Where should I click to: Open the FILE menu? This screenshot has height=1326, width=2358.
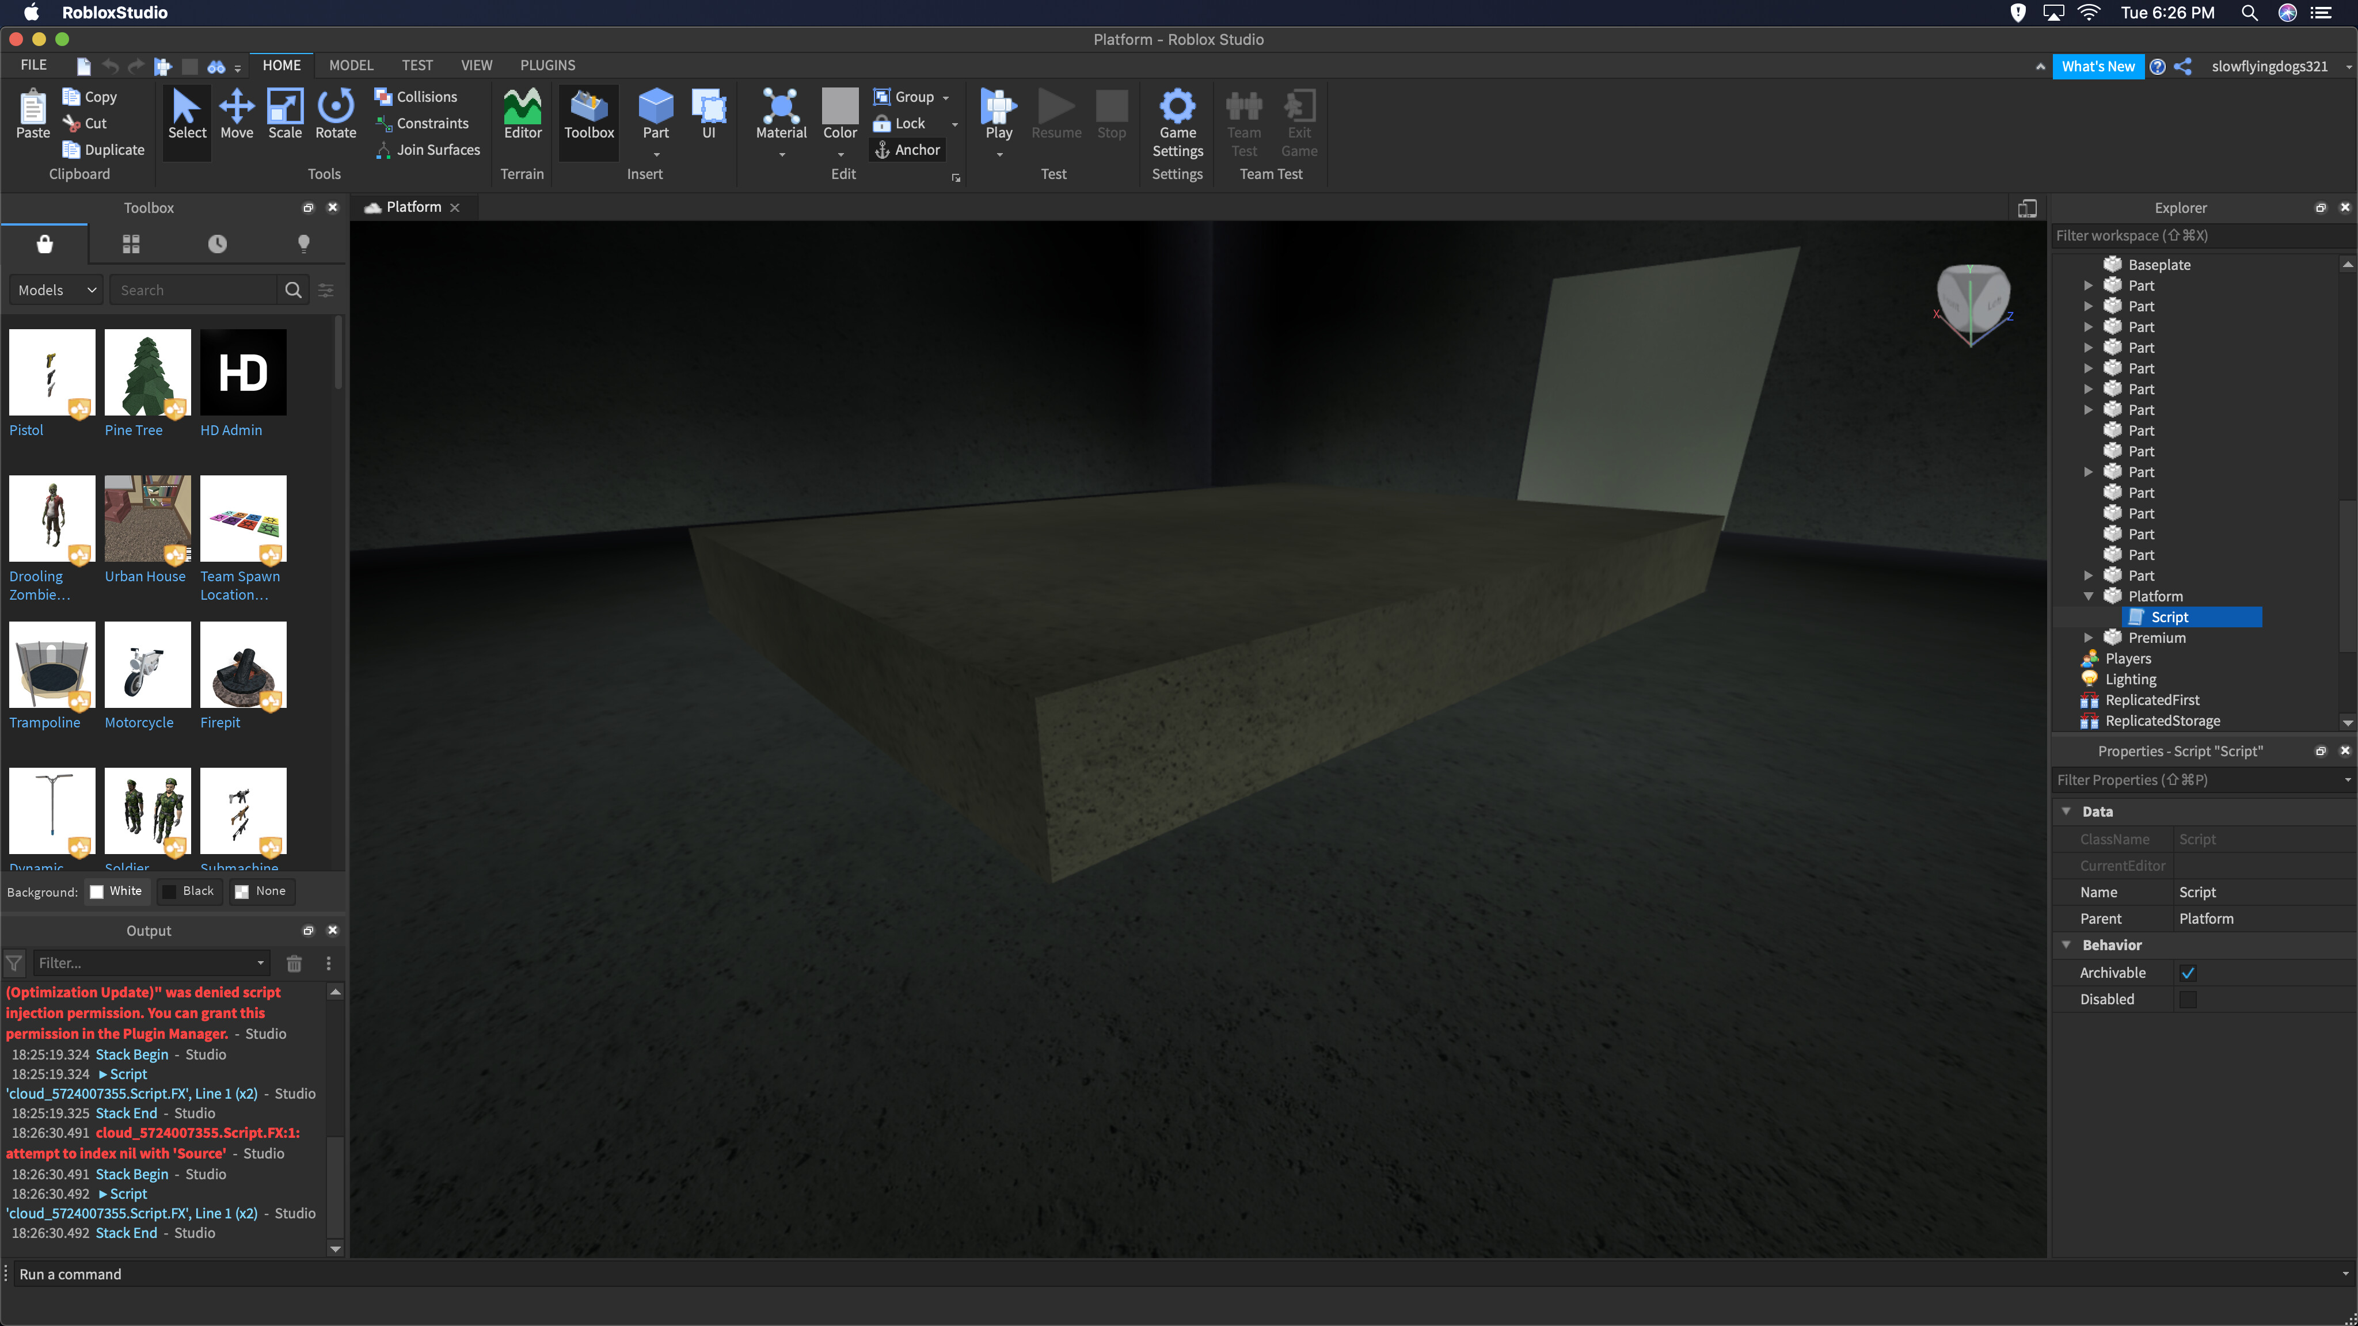33,65
